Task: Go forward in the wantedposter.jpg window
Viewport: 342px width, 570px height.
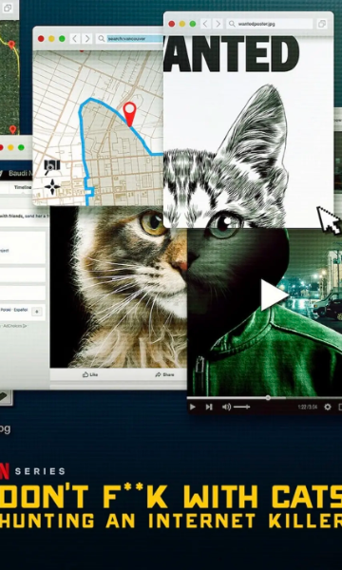Action: (218, 24)
